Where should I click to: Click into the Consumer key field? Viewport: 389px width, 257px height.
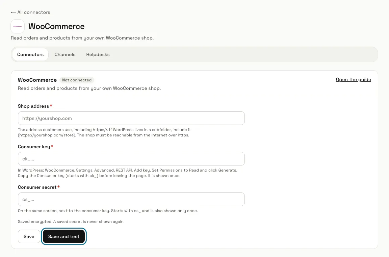(131, 159)
